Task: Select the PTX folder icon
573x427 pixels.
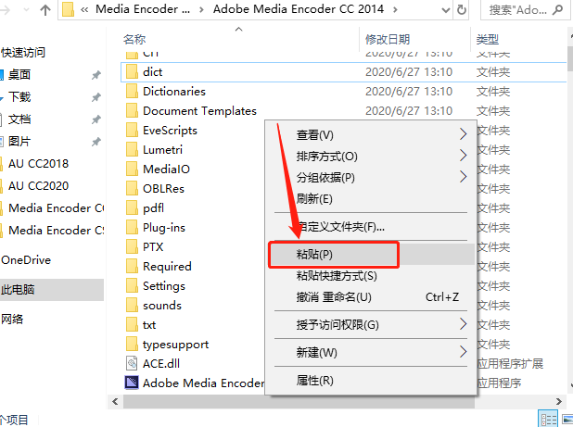Action: pyautogui.click(x=132, y=247)
